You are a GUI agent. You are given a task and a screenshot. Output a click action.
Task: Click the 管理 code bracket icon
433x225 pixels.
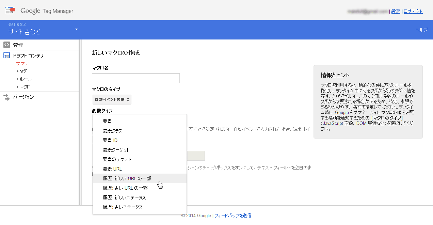tap(6, 45)
